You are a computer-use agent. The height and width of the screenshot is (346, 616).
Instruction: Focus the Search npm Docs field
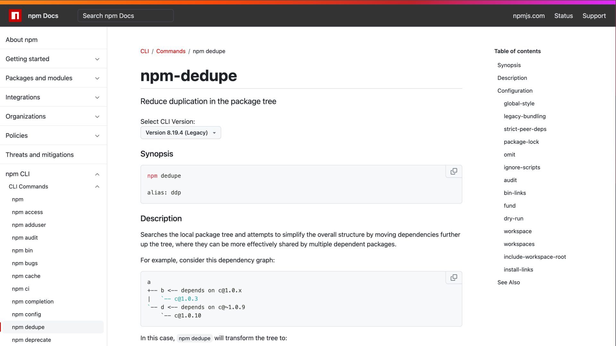(x=125, y=16)
